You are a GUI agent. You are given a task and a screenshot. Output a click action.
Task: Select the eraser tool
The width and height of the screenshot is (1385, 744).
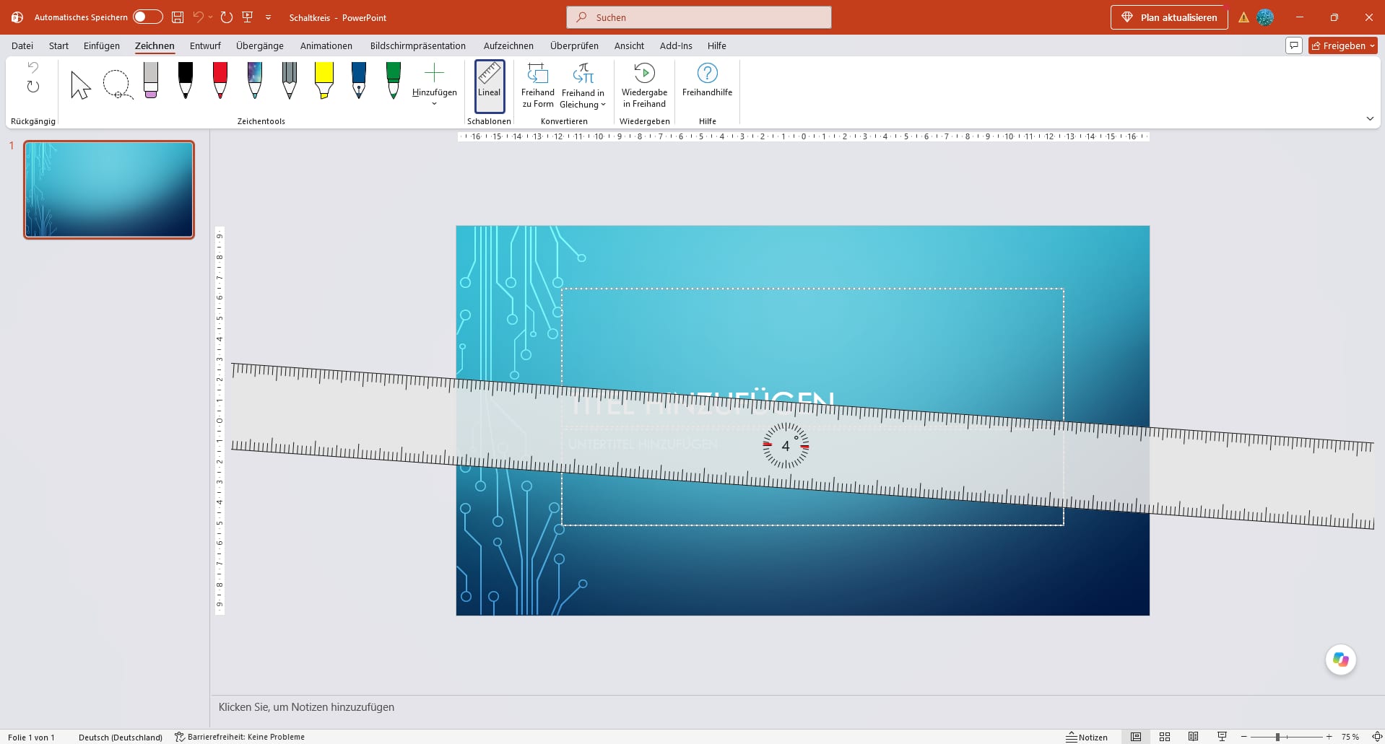click(151, 81)
